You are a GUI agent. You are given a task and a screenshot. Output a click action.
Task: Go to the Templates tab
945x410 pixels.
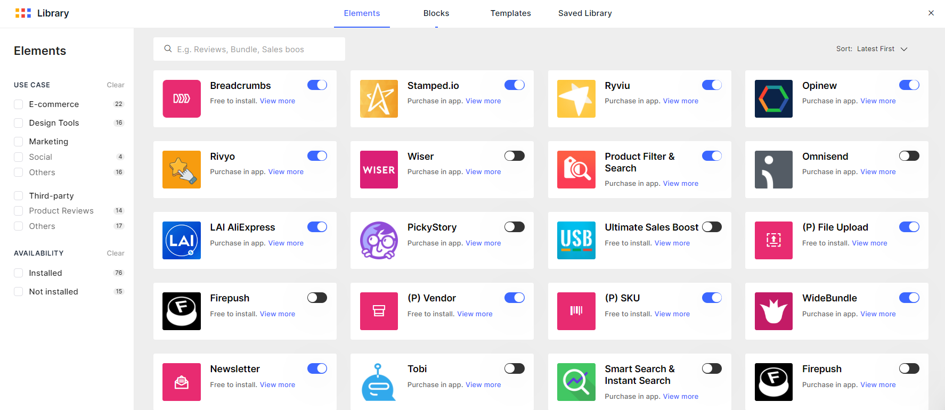pyautogui.click(x=511, y=13)
